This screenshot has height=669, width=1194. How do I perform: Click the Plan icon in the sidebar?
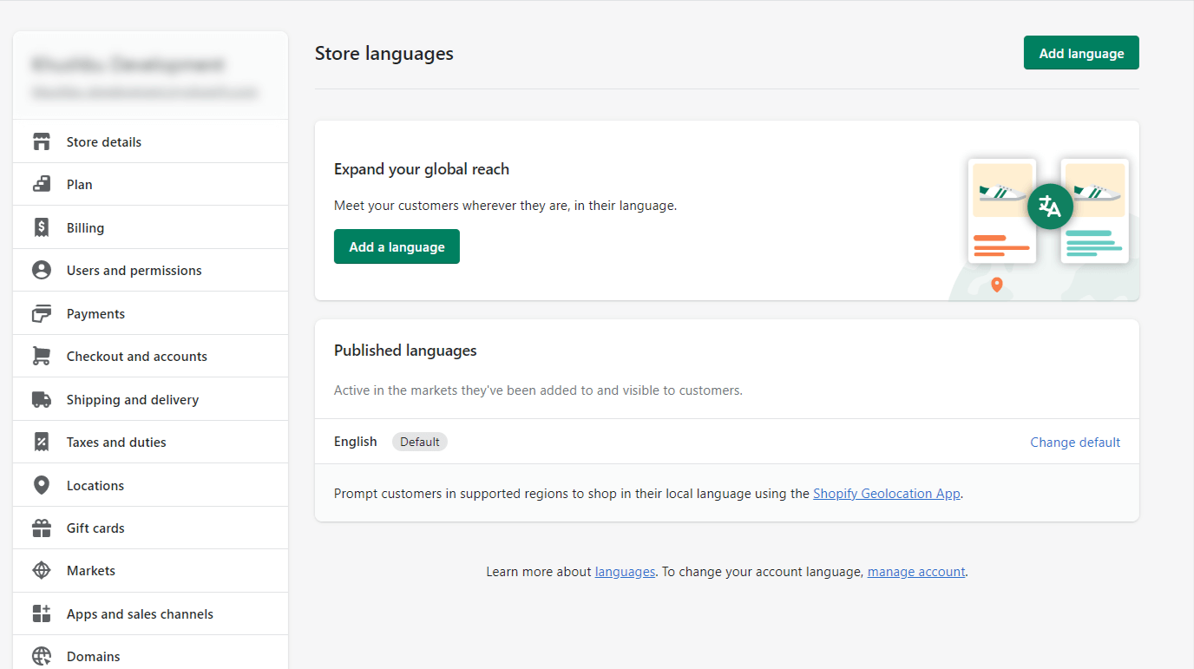[x=42, y=184]
